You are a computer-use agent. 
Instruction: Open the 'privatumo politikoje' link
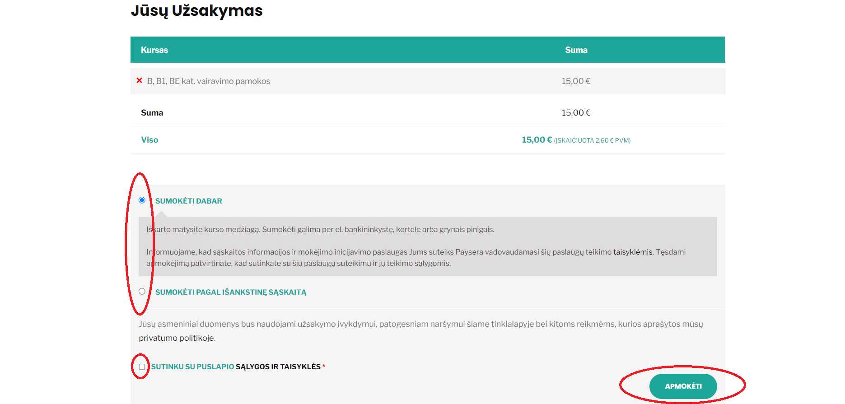coord(176,338)
